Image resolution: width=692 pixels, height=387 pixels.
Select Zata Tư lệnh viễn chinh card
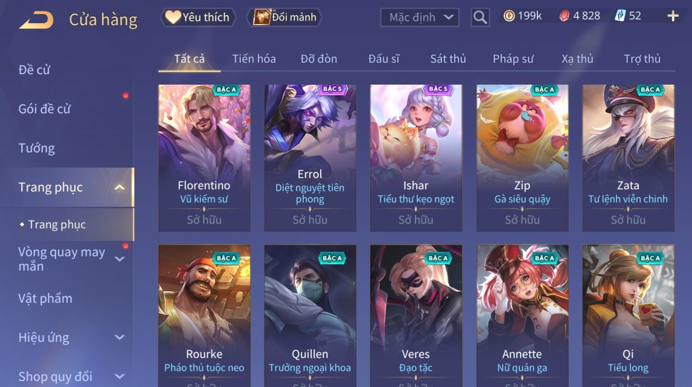[x=628, y=158]
